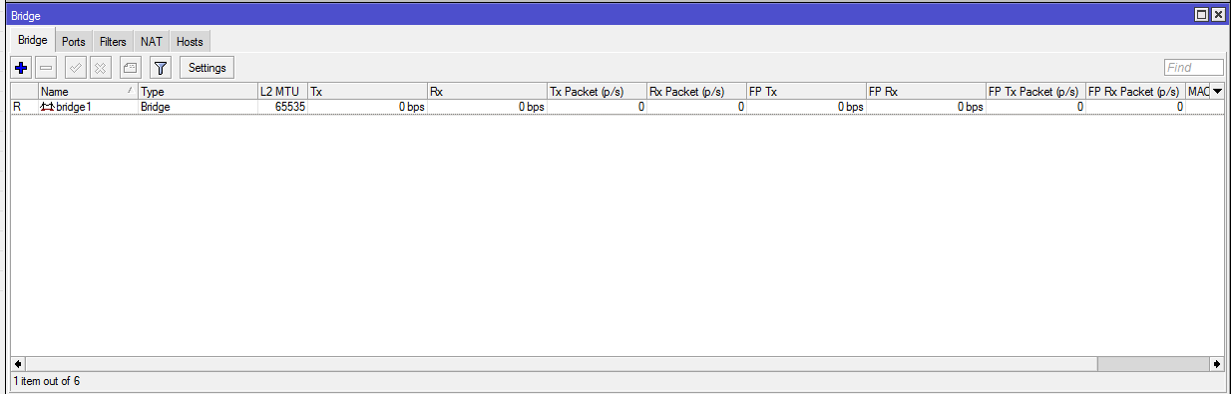Click the Tx Packet (p/s) column header
Screen dimensions: 1231x394
(x=597, y=91)
